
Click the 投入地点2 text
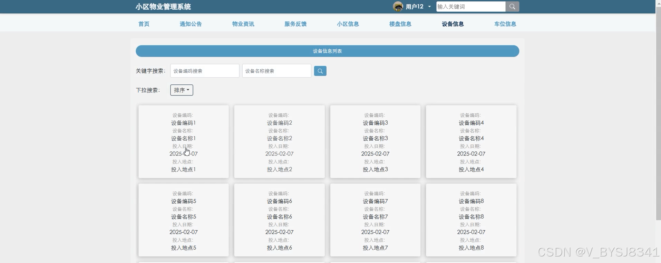(x=280, y=169)
